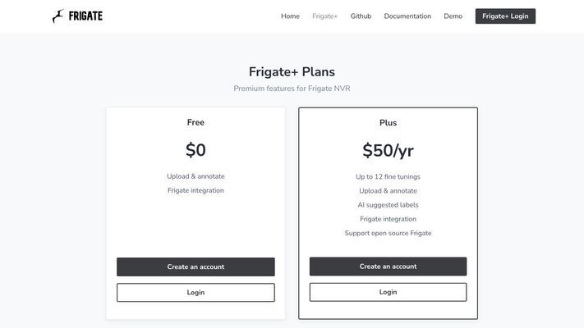The image size is (584, 328).
Task: Click Login in the Plus plan card
Action: (388, 292)
